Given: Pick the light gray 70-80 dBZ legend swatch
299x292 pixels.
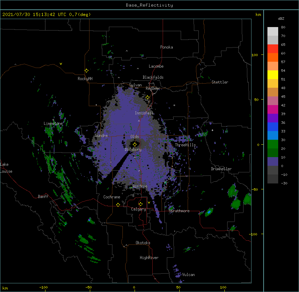Looking at the screenshot, I should (x=273, y=32).
